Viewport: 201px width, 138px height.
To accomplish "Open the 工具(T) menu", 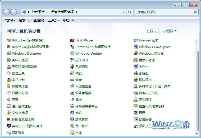I will [x=53, y=20].
